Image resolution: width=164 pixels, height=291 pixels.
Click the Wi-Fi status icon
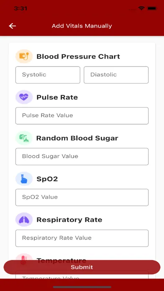click(x=141, y=8)
